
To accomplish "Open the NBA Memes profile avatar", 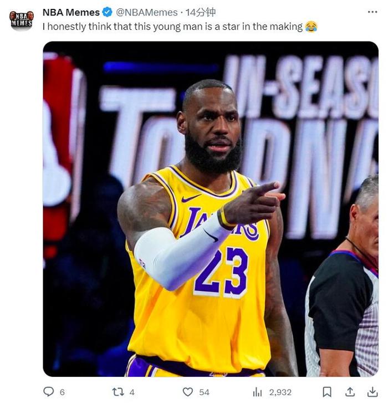I will tap(22, 20).
